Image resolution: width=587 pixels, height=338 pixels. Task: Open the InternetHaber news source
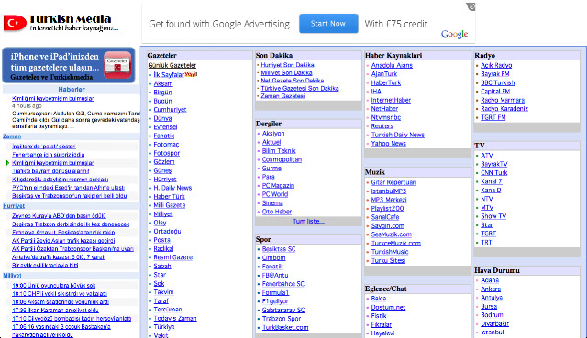(391, 100)
